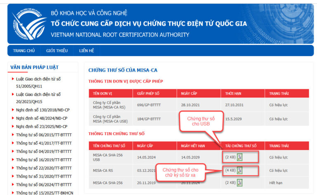Select license number 184/GP-BTTTT
This screenshot has width=317, height=195.
149,119
